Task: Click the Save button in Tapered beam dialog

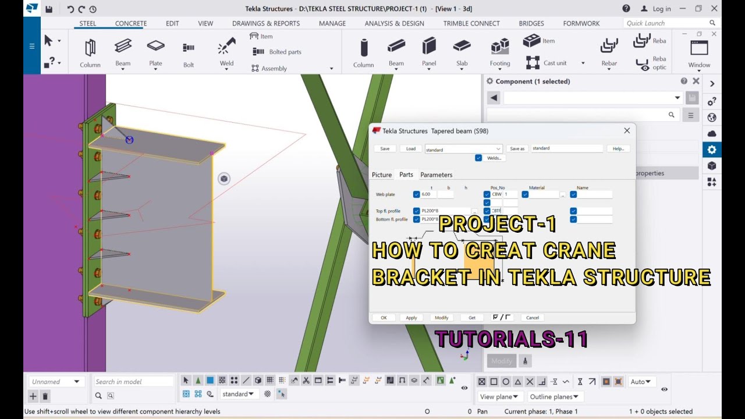Action: (x=385, y=148)
